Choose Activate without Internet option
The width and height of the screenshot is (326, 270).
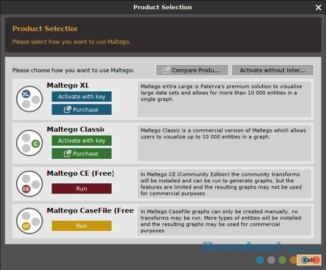(272, 70)
